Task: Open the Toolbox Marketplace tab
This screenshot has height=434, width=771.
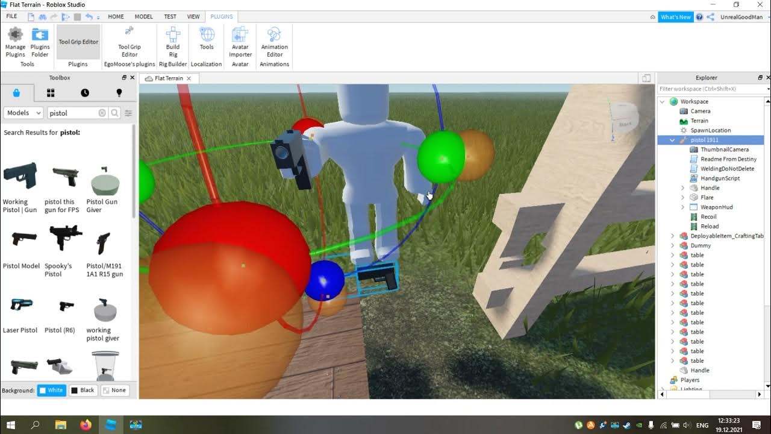Action: click(x=16, y=93)
